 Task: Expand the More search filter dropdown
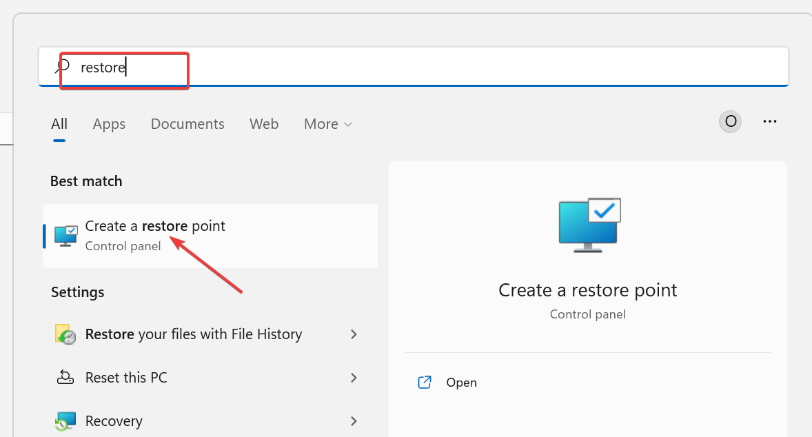pyautogui.click(x=327, y=124)
